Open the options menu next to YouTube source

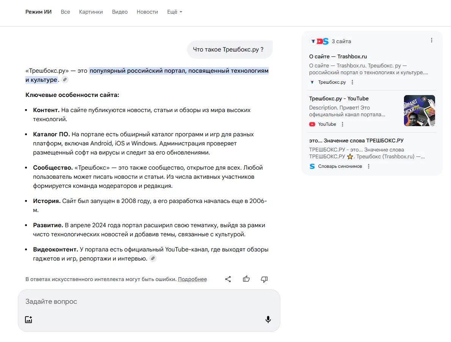343,124
